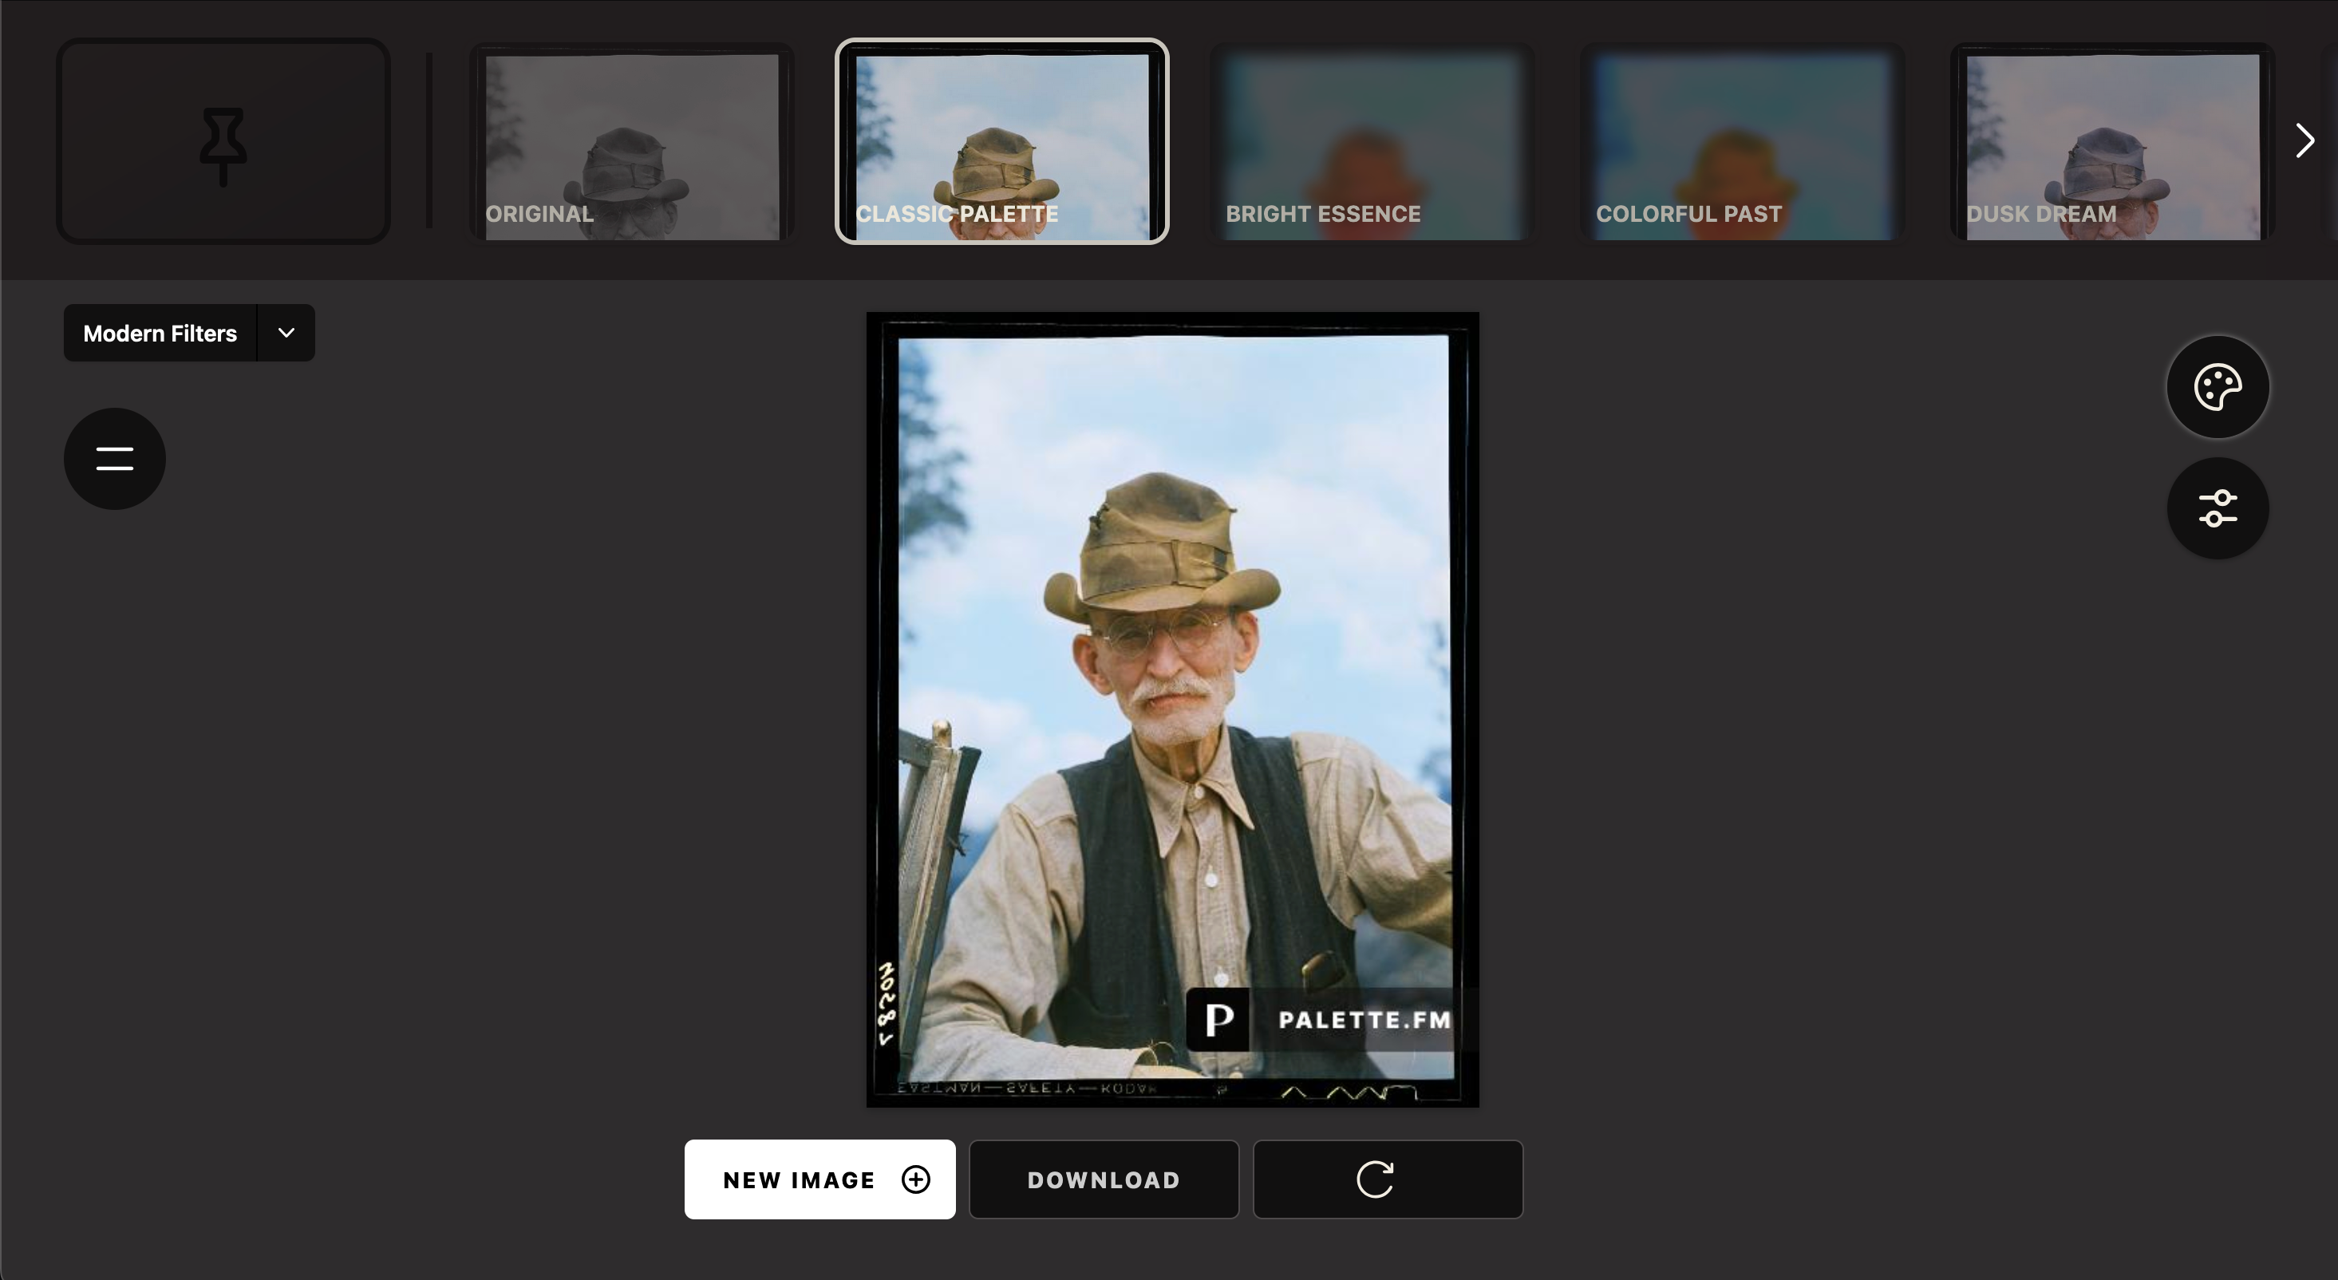The width and height of the screenshot is (2338, 1280).
Task: Toggle the Modern Filters panel open
Action: click(x=285, y=333)
